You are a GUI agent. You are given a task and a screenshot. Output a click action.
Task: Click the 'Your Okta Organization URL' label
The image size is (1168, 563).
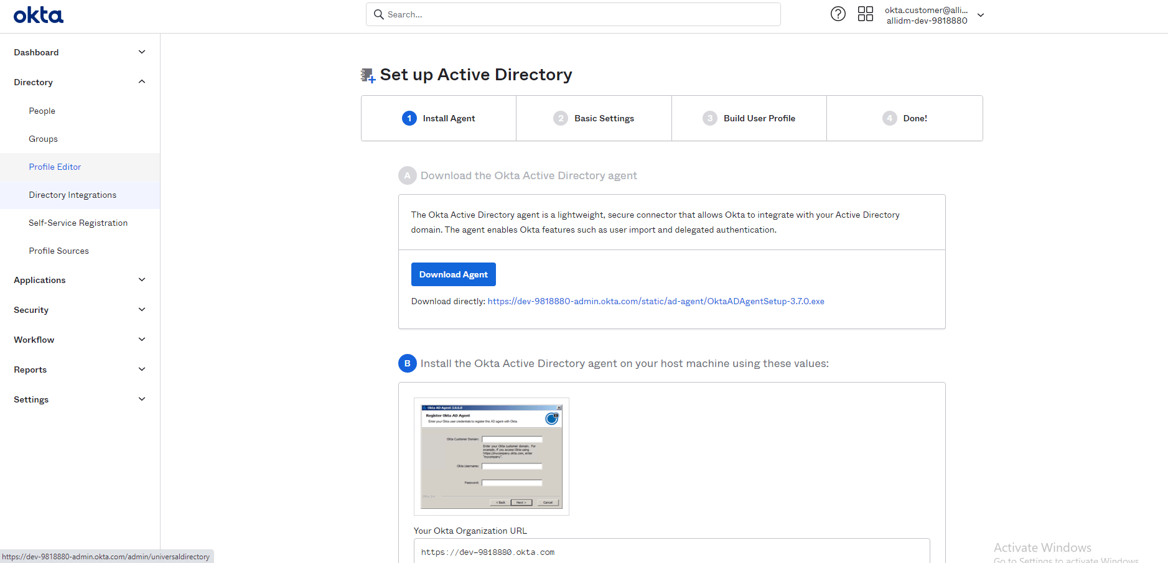(x=470, y=531)
